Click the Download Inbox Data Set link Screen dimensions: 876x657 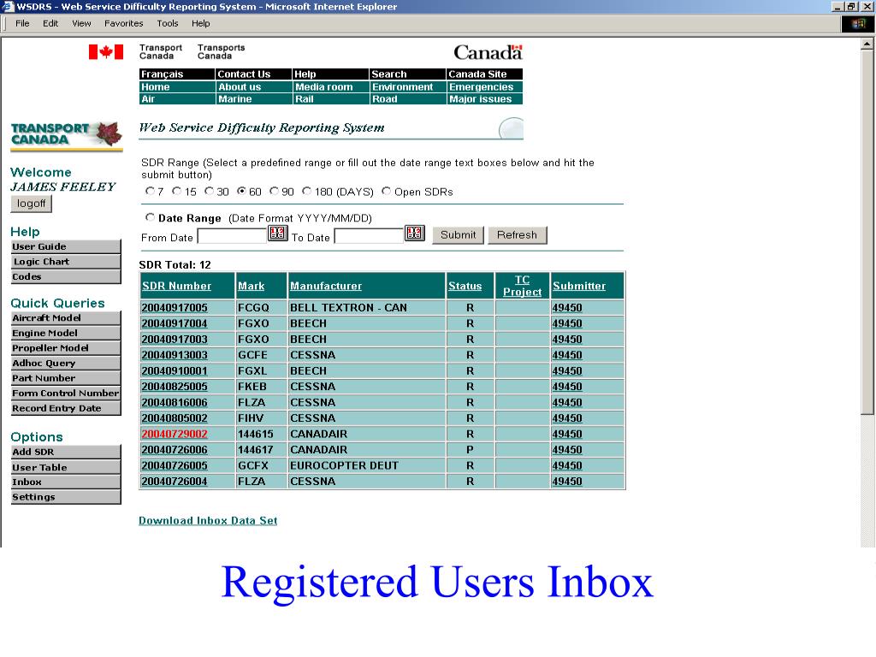coord(208,520)
